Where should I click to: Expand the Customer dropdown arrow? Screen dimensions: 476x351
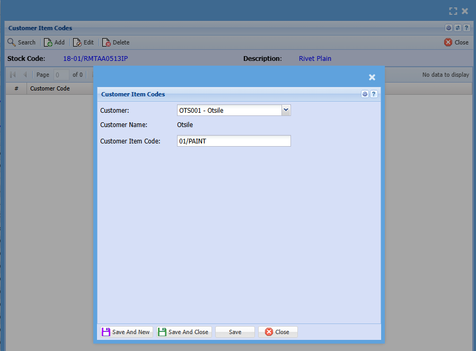(286, 110)
